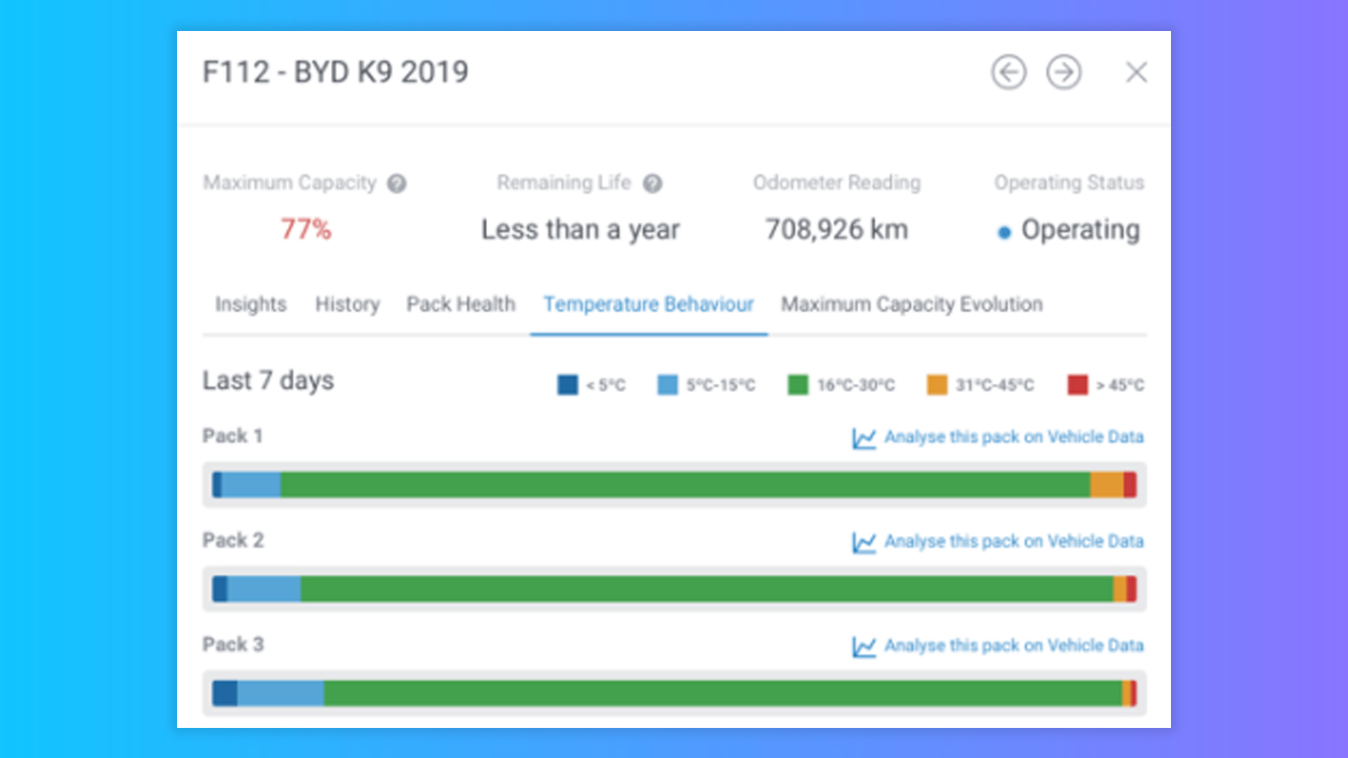The image size is (1348, 758).
Task: Click the light blue 5°C-15°C legend swatch
Action: click(668, 385)
